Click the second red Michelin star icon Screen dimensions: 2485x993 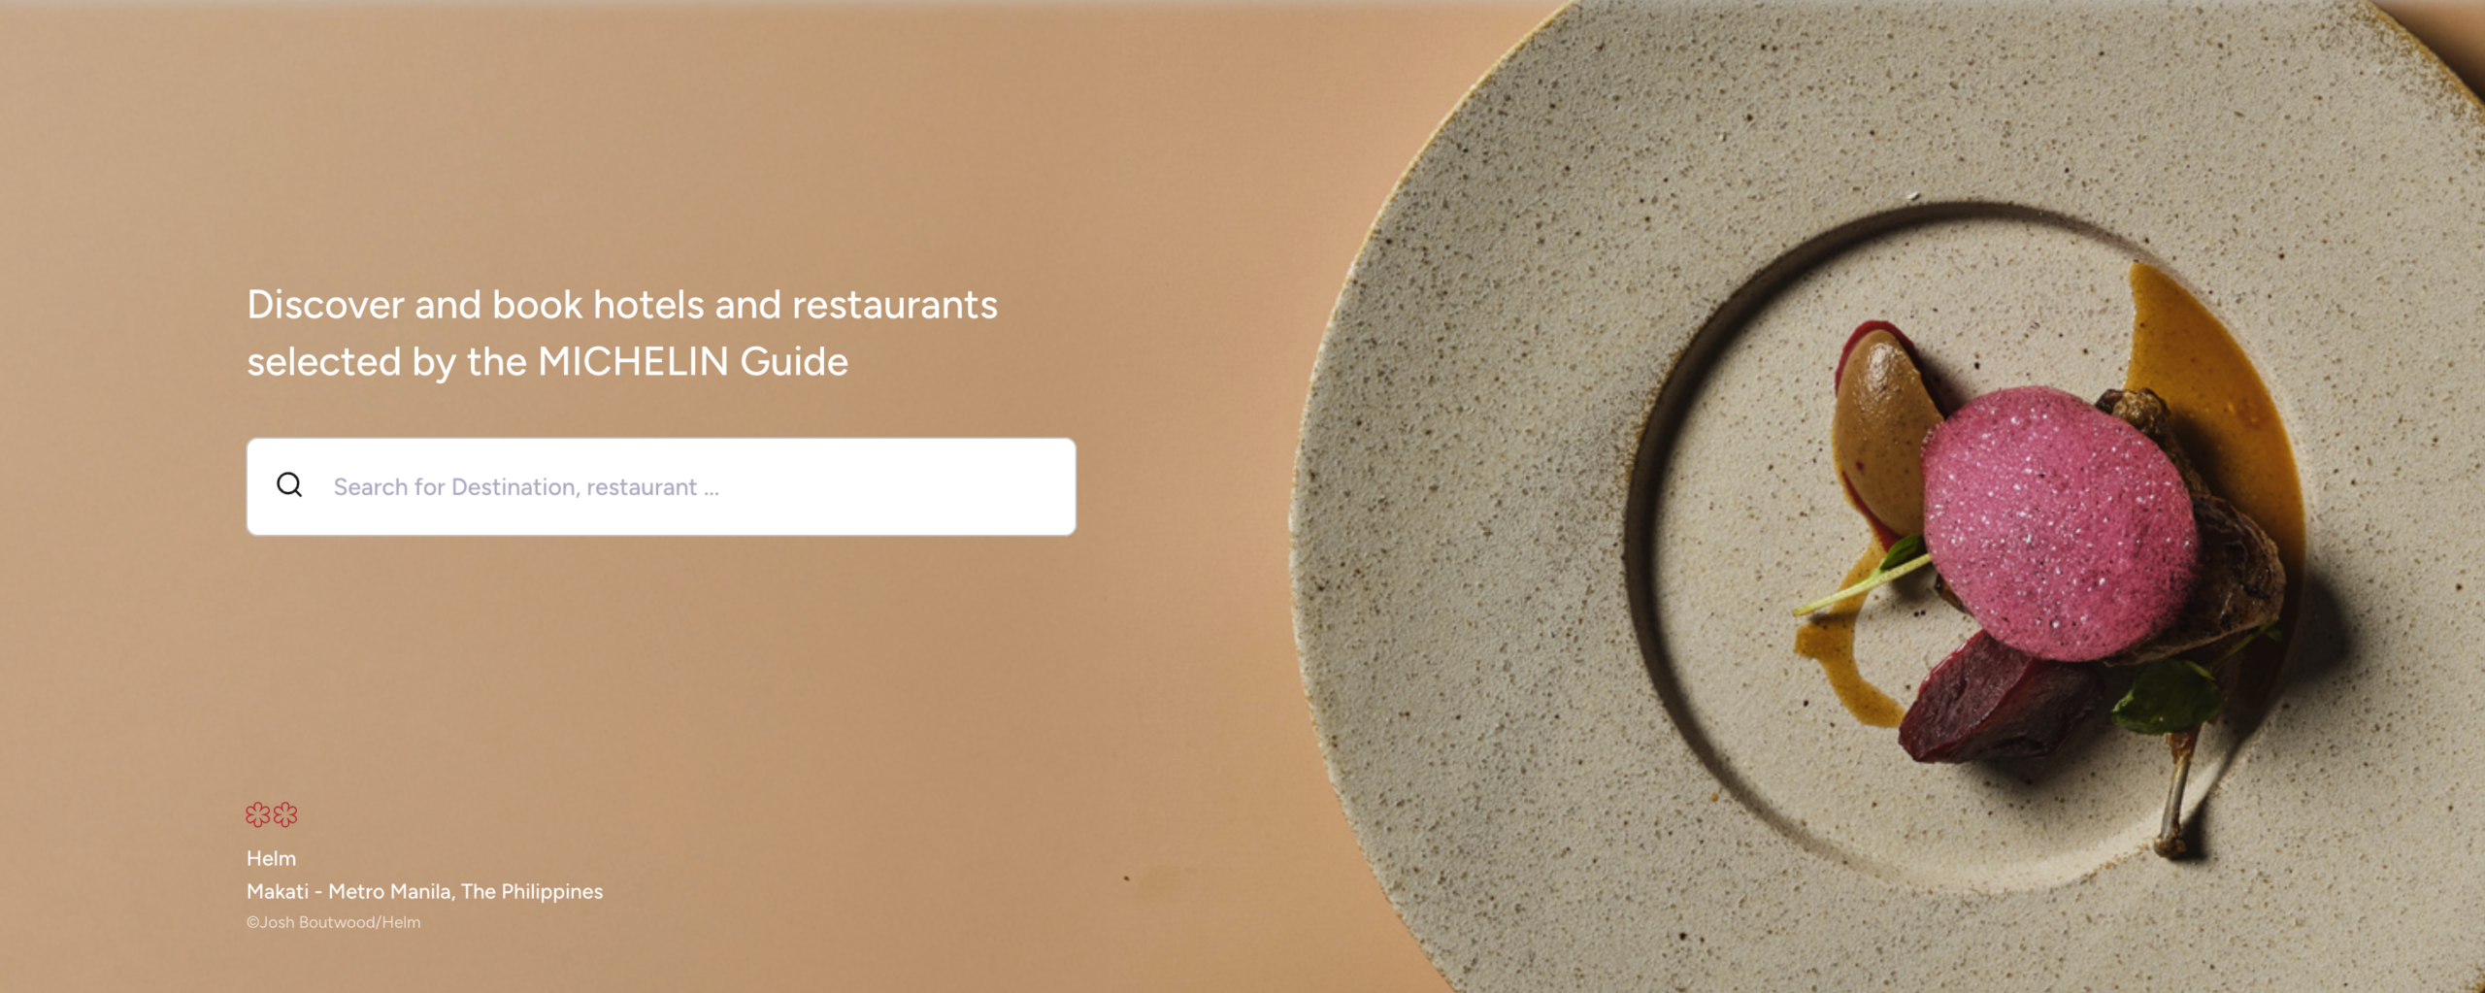(x=285, y=814)
